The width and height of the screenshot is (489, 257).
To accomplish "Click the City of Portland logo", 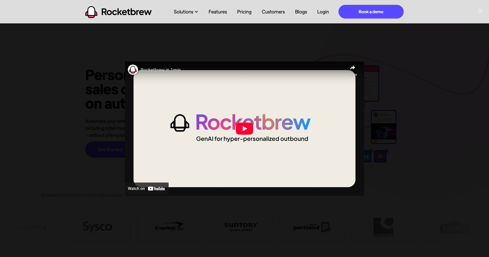I will pyautogui.click(x=312, y=227).
